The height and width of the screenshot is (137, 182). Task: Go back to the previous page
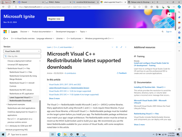(4, 7)
